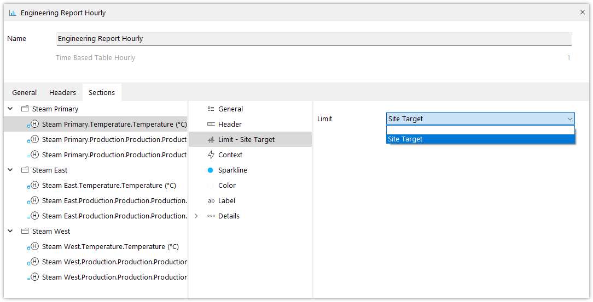
Task: Click the report chart icon in title bar
Action: click(x=13, y=13)
